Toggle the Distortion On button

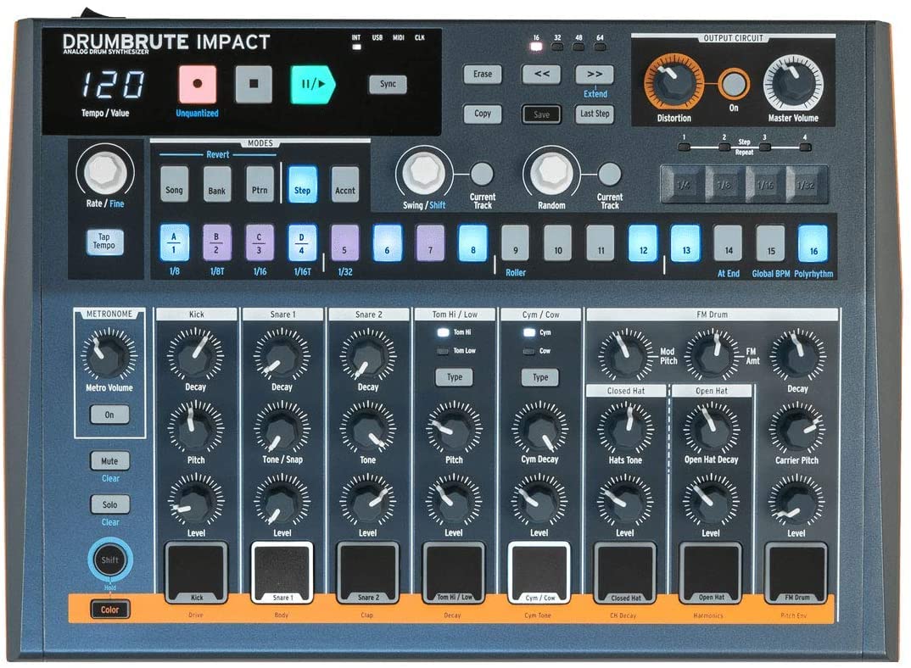point(734,84)
